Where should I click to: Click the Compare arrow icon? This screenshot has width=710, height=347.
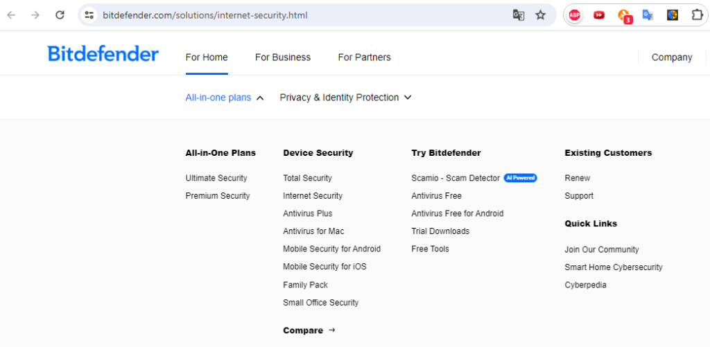pyautogui.click(x=332, y=330)
